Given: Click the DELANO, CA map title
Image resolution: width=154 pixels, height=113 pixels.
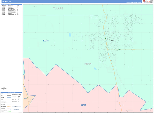Looking at the screenshot, I should 7,2.
